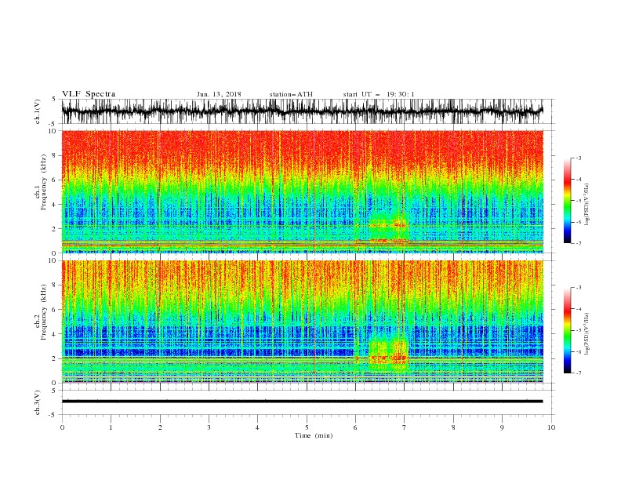Click time-axis tick label "6"
The height and width of the screenshot is (480, 621).
tap(355, 427)
